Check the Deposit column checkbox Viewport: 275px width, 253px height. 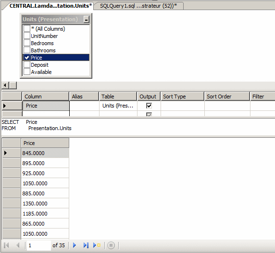coord(27,65)
